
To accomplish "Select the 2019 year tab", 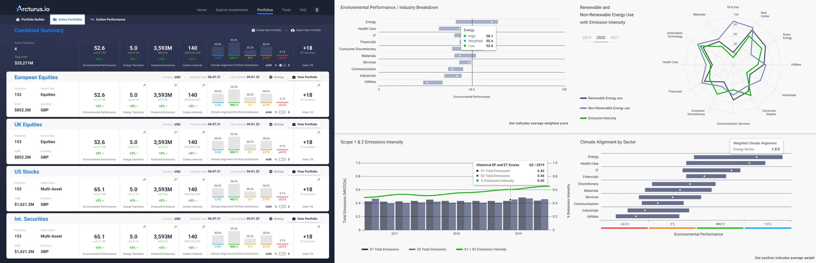I will coord(587,38).
